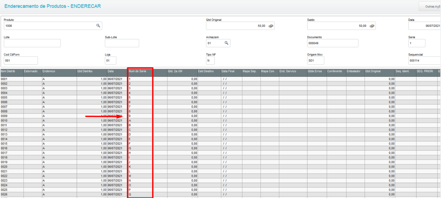
Task: Click serial number cell 'G' in row 0016
Action: 148,148
